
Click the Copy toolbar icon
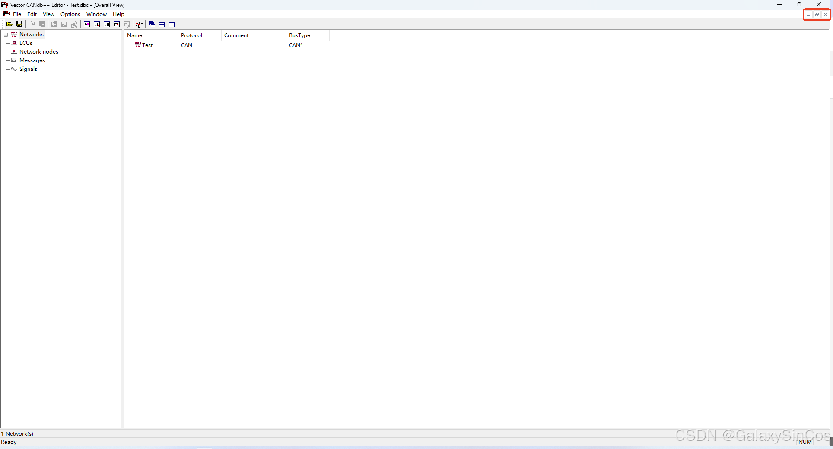32,24
